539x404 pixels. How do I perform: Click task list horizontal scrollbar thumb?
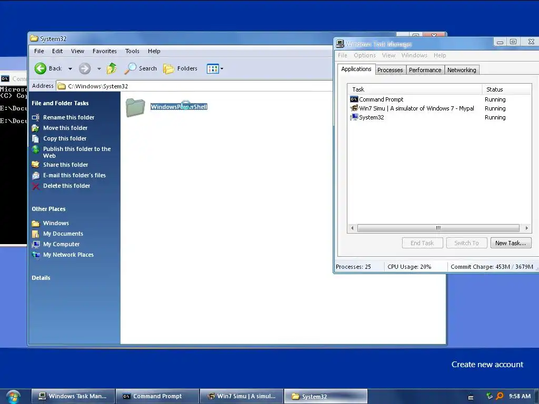pyautogui.click(x=438, y=228)
